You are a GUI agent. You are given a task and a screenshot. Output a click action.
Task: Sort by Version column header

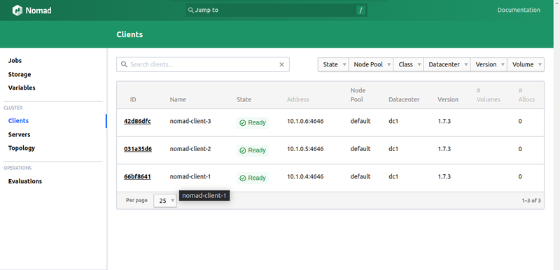448,99
